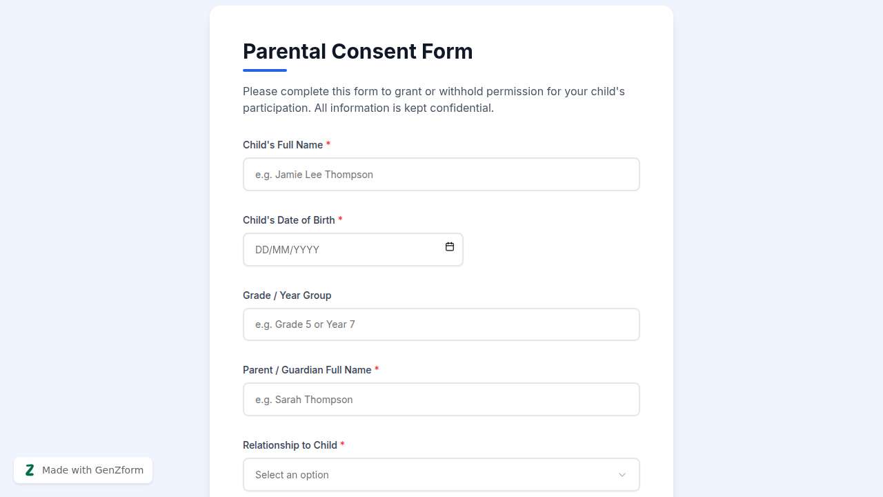
Task: Click the DD/MM/YYYY date of birth field
Action: 345,250
